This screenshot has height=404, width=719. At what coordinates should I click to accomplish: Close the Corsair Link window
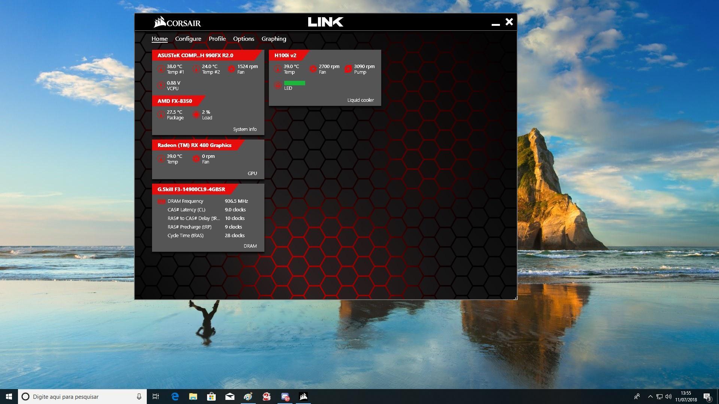[509, 22]
